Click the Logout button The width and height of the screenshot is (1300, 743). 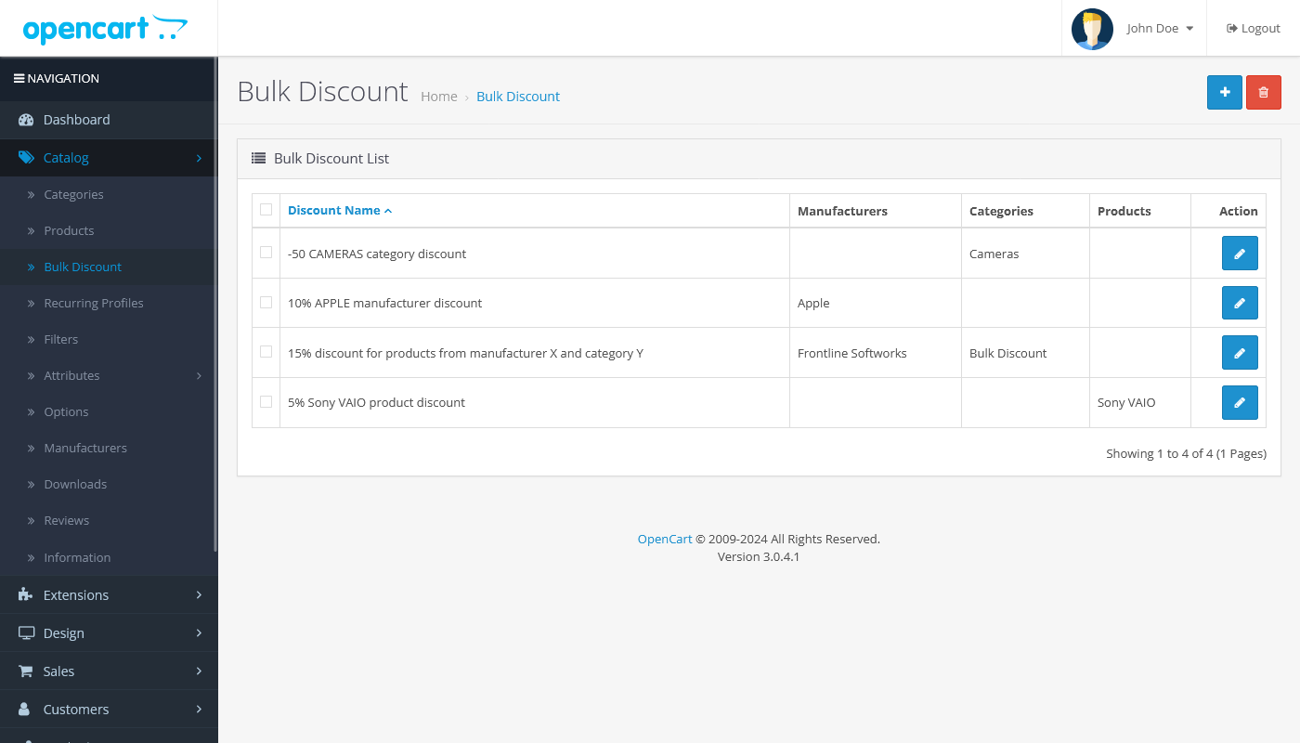point(1253,28)
